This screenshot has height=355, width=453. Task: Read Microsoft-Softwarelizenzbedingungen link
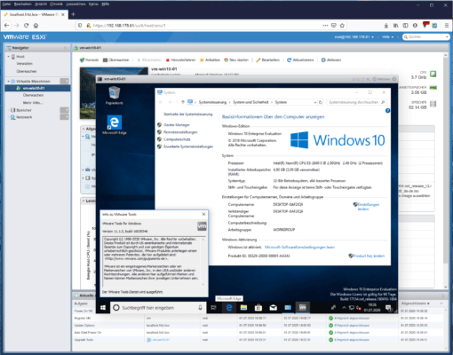click(299, 247)
